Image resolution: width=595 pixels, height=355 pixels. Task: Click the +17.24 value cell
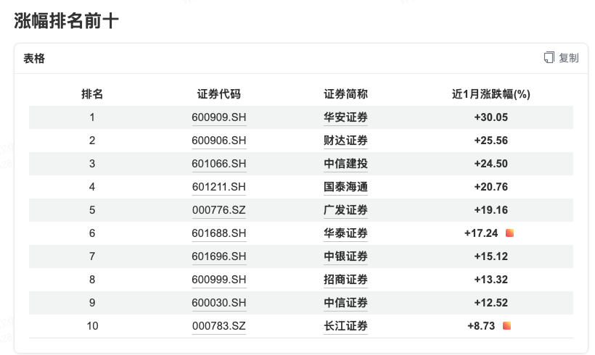click(x=481, y=233)
